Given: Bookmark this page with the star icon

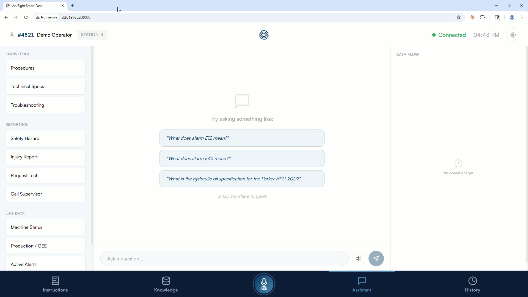Looking at the screenshot, I should [459, 17].
